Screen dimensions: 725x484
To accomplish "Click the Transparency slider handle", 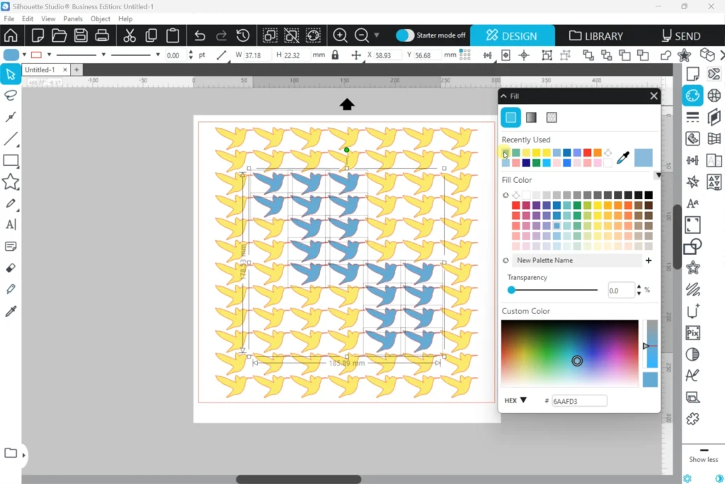I will pyautogui.click(x=511, y=290).
